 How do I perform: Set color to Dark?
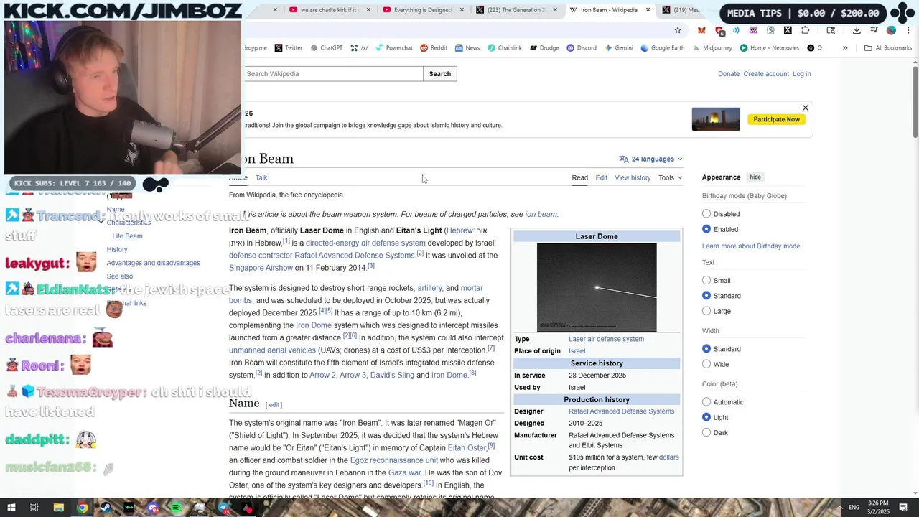pyautogui.click(x=706, y=432)
